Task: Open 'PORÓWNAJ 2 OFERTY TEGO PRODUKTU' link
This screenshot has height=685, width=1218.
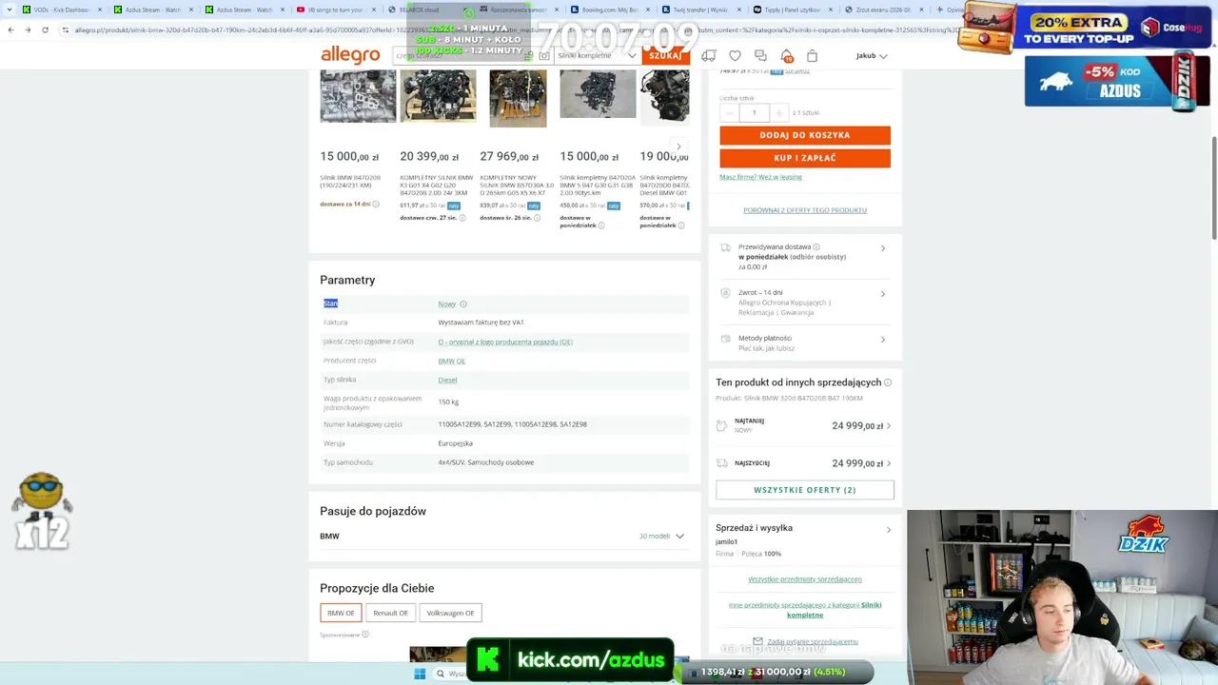Action: pos(805,210)
